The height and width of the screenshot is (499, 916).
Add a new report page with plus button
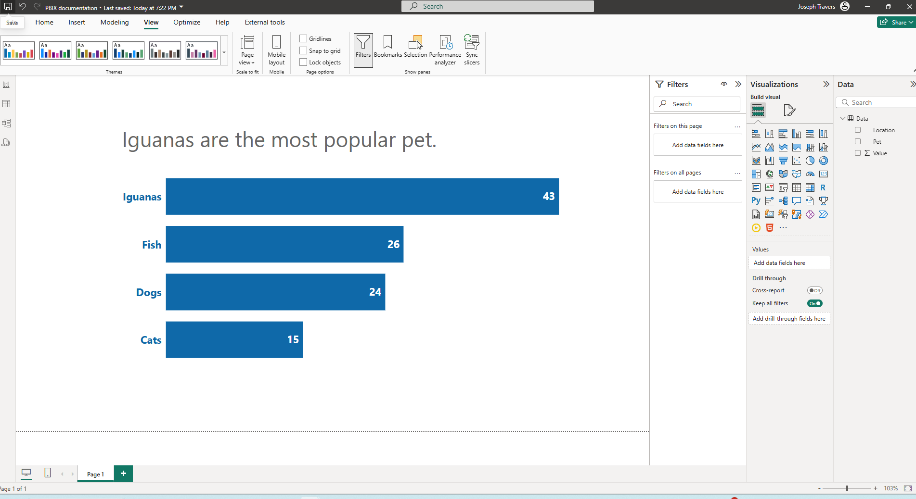(123, 474)
